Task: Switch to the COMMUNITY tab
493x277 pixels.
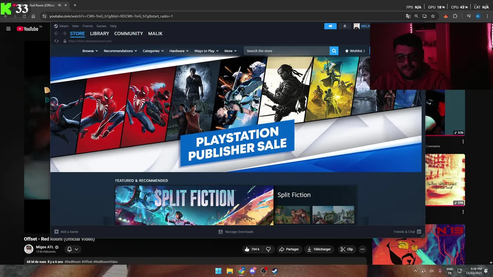Action: [x=129, y=33]
